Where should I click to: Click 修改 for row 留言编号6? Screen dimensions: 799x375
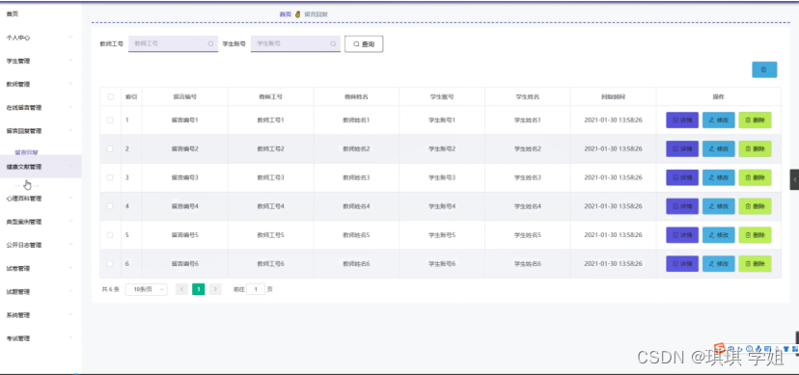tap(719, 263)
